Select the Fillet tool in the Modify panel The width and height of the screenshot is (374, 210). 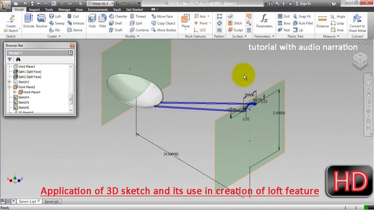coord(102,20)
